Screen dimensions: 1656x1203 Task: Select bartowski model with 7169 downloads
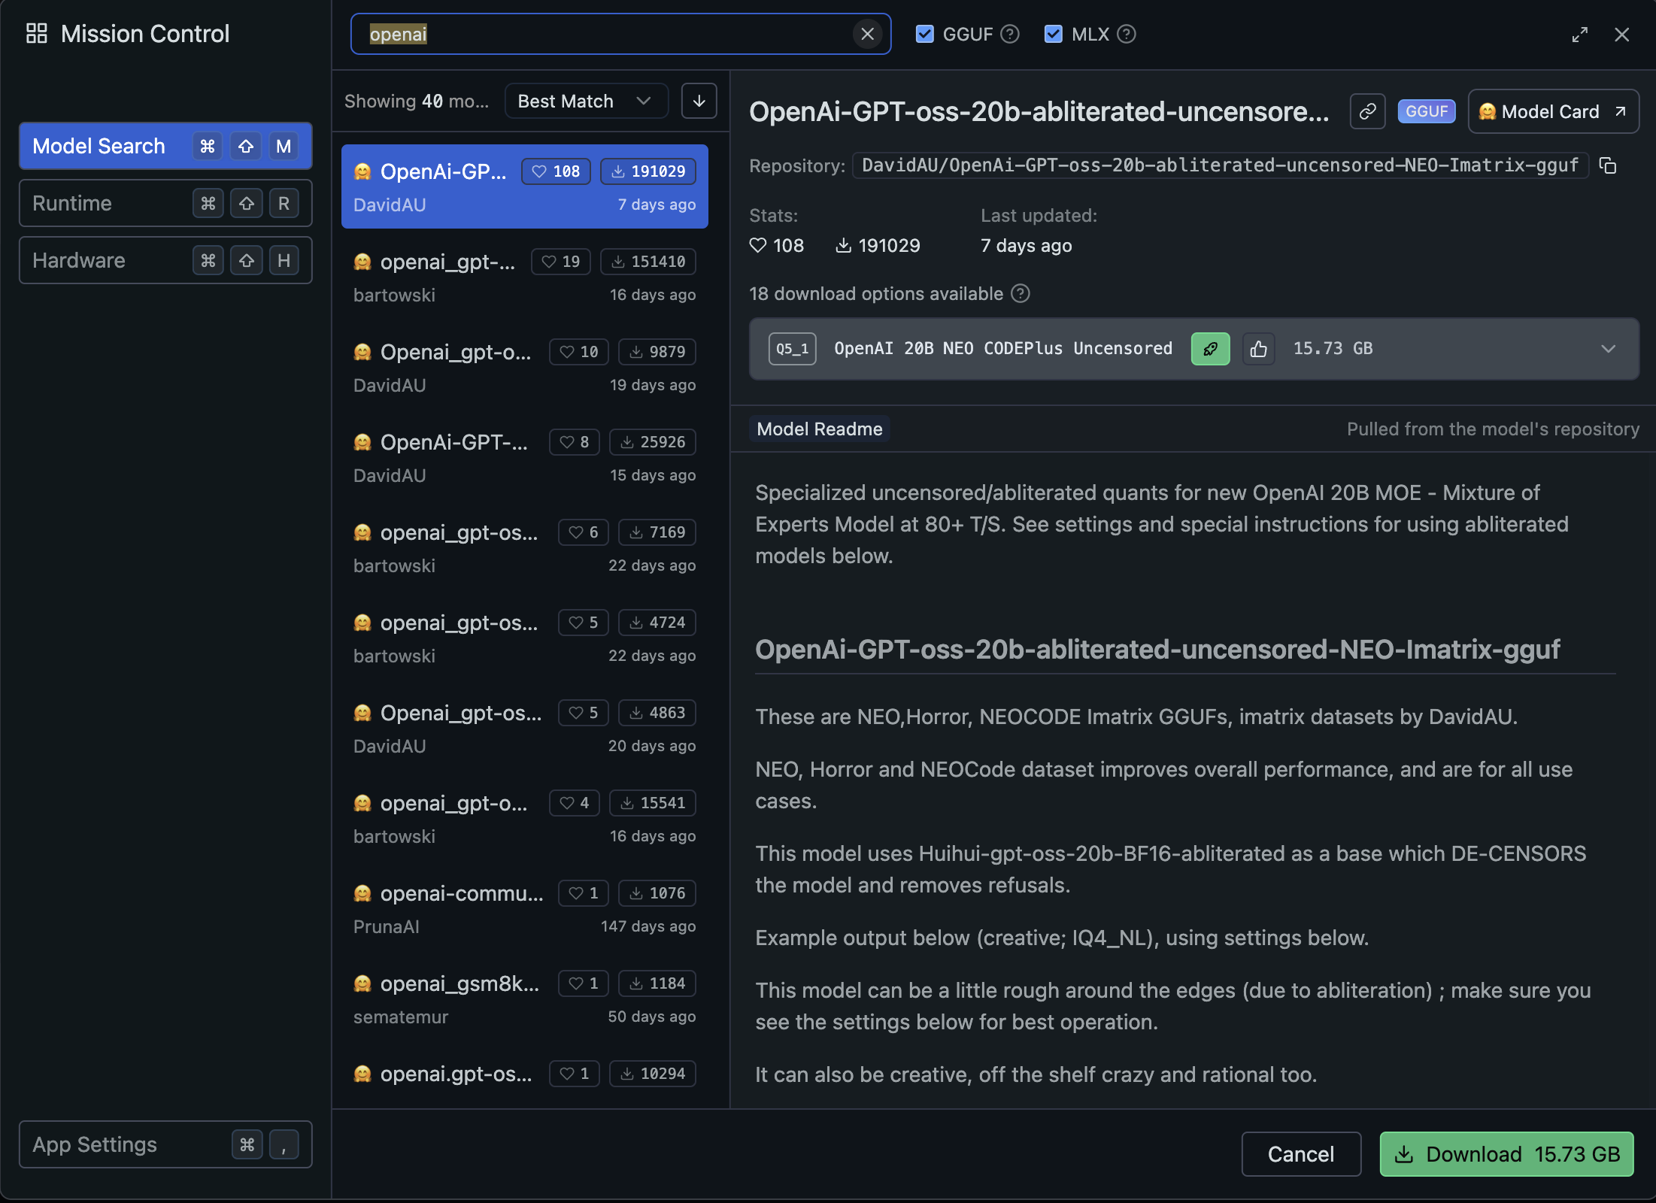point(524,547)
